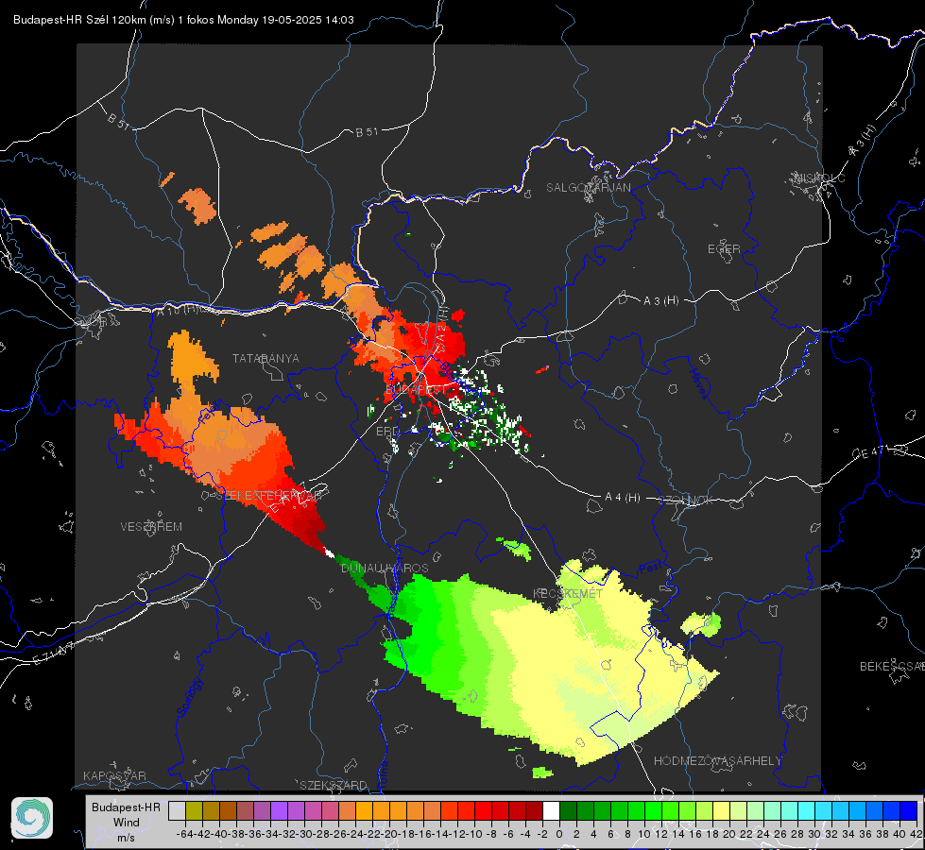Click the spiral weather service logo
The width and height of the screenshot is (925, 850).
tap(32, 818)
